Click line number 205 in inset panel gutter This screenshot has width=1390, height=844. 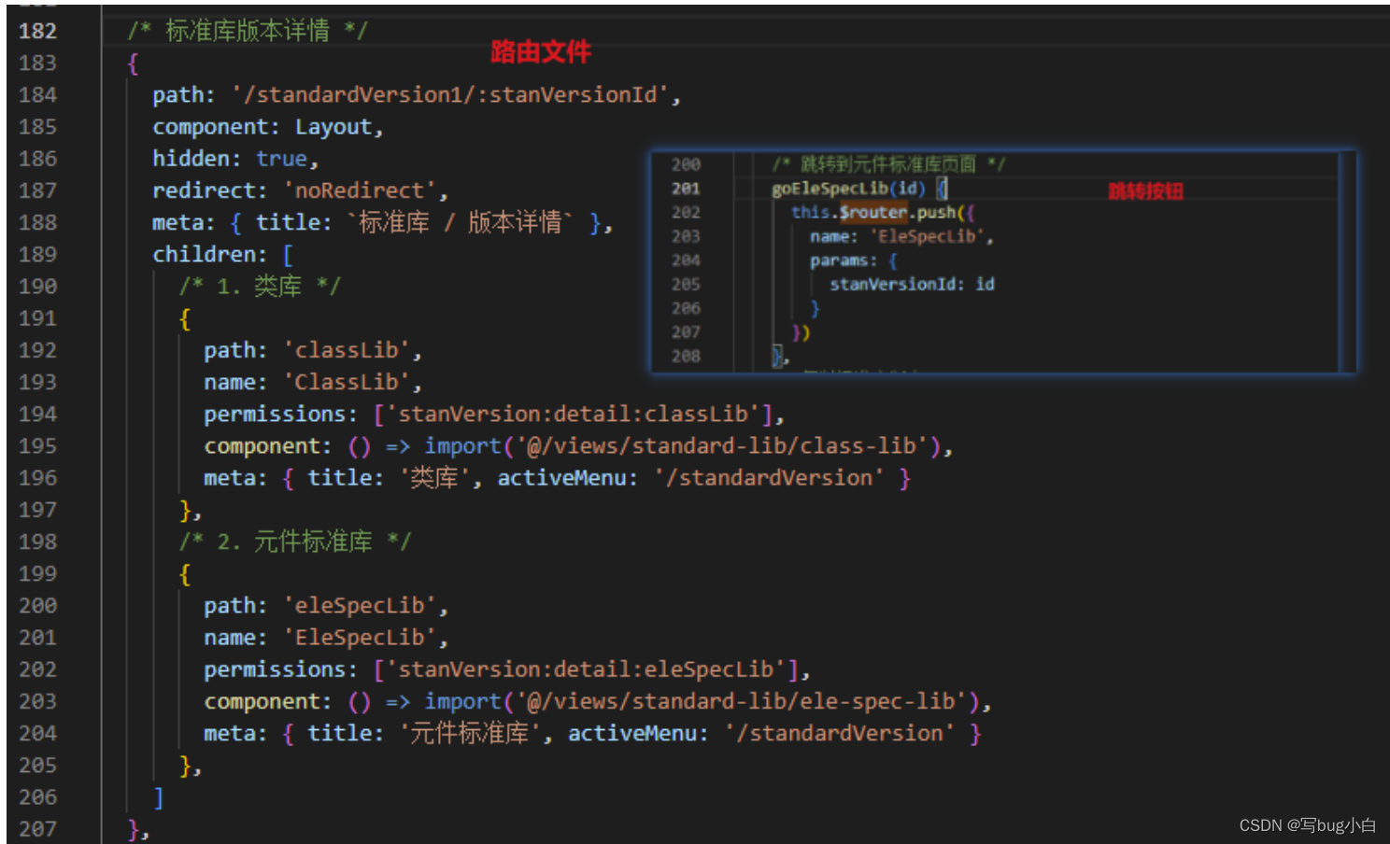686,284
